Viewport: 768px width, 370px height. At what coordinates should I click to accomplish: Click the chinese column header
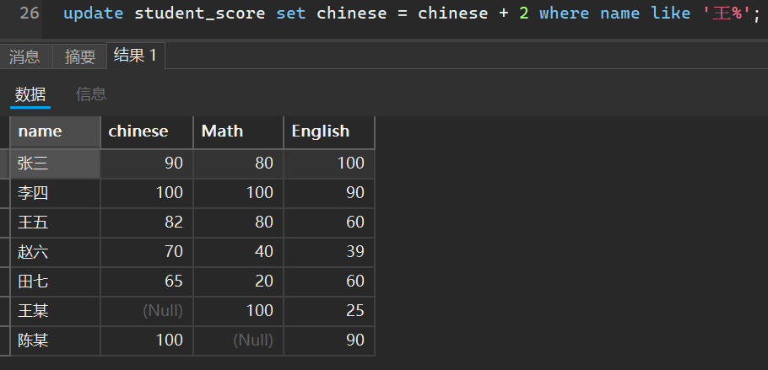pyautogui.click(x=147, y=132)
